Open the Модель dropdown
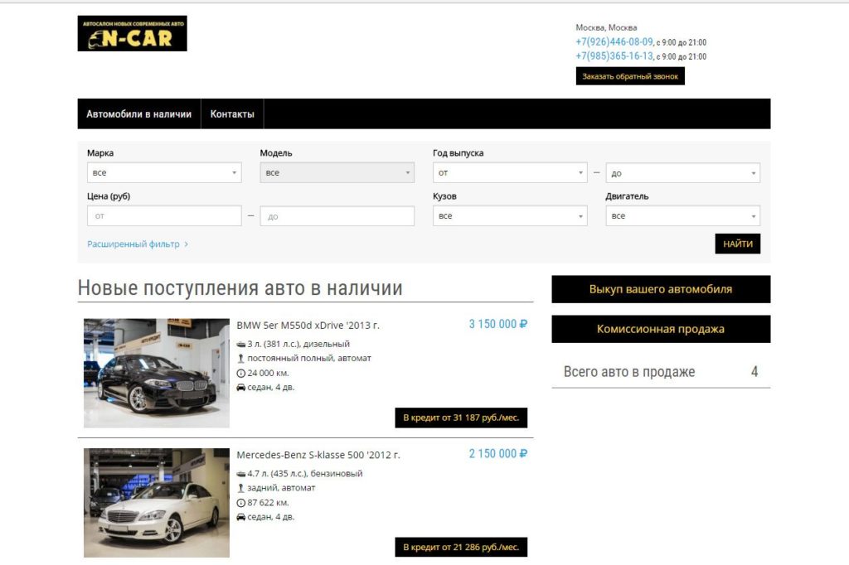Image resolution: width=849 pixels, height=565 pixels. pyautogui.click(x=337, y=172)
